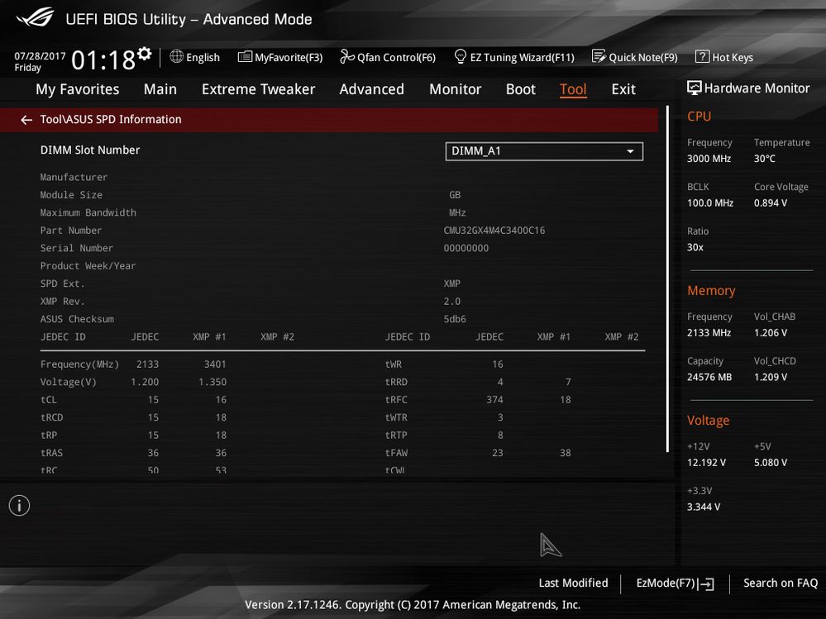
Task: Show the Hot Keys list
Action: pyautogui.click(x=733, y=57)
